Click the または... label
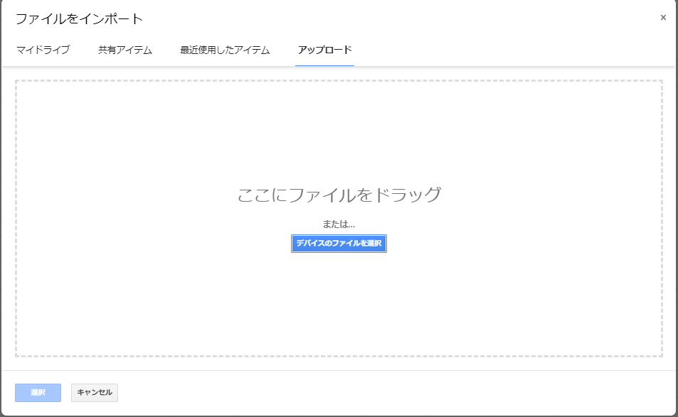Screen dimensions: 678x417 coord(339,224)
